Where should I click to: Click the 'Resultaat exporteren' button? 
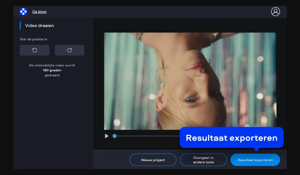pos(255,160)
